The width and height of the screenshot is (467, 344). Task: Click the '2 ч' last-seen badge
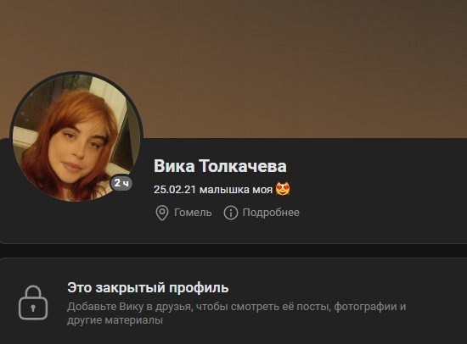tap(121, 182)
